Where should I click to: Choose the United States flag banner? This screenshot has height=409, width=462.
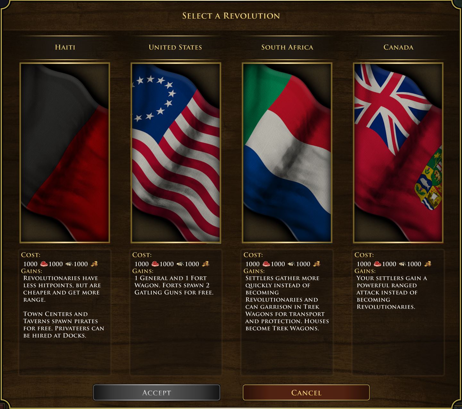point(176,153)
